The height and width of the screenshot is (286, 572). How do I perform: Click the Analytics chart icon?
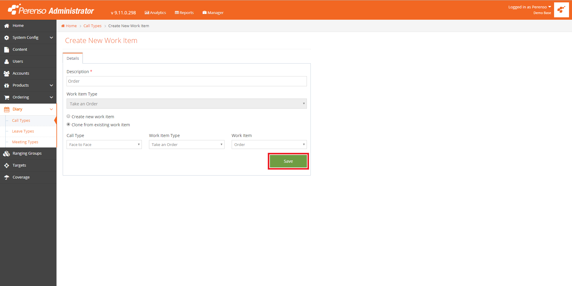coord(147,13)
